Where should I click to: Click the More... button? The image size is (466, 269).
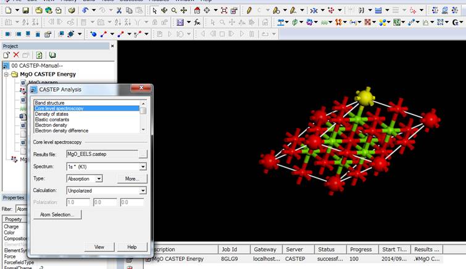[132, 179]
